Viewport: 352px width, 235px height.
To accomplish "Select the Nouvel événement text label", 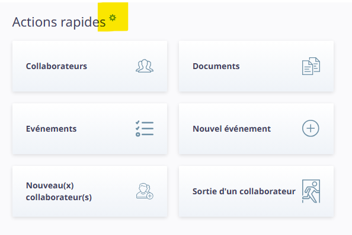I will [x=232, y=129].
